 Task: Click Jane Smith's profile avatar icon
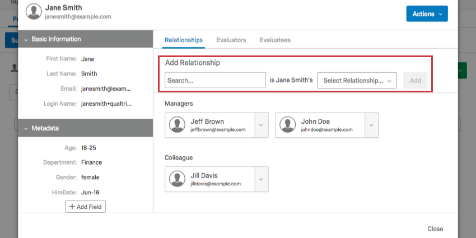(34, 12)
